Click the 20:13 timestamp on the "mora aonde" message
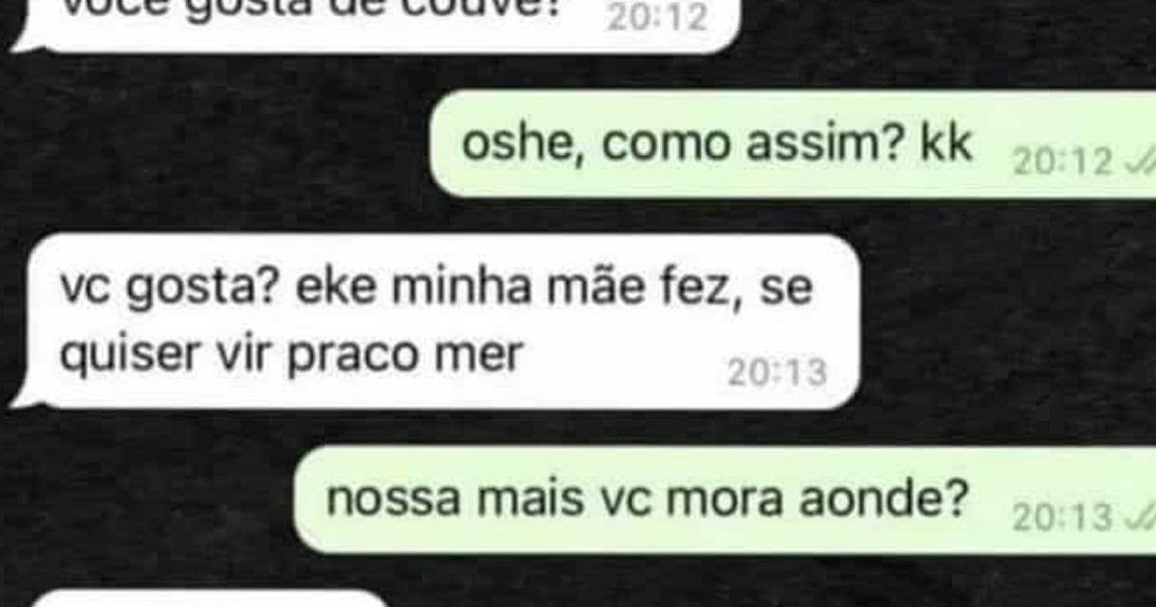The image size is (1156, 607). click(x=1063, y=519)
